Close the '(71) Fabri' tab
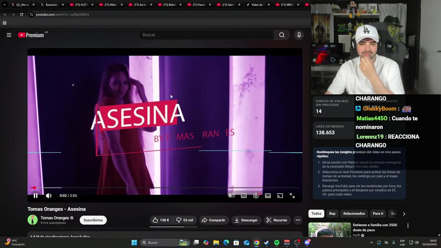441x248 pixels. [x=239, y=5]
